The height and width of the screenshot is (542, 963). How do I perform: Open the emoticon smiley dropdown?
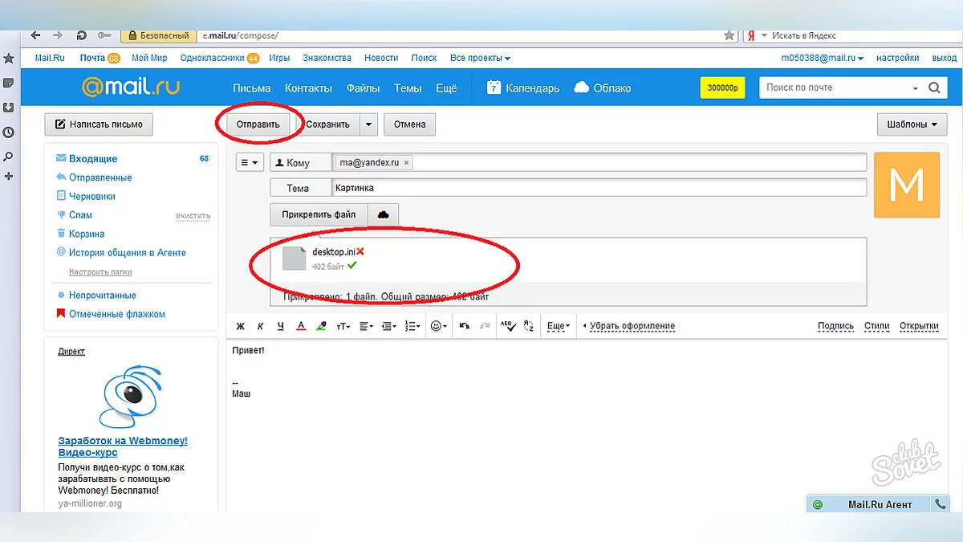click(438, 326)
